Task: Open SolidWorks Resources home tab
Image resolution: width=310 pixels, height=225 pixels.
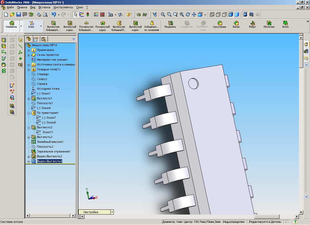Action: point(306,44)
